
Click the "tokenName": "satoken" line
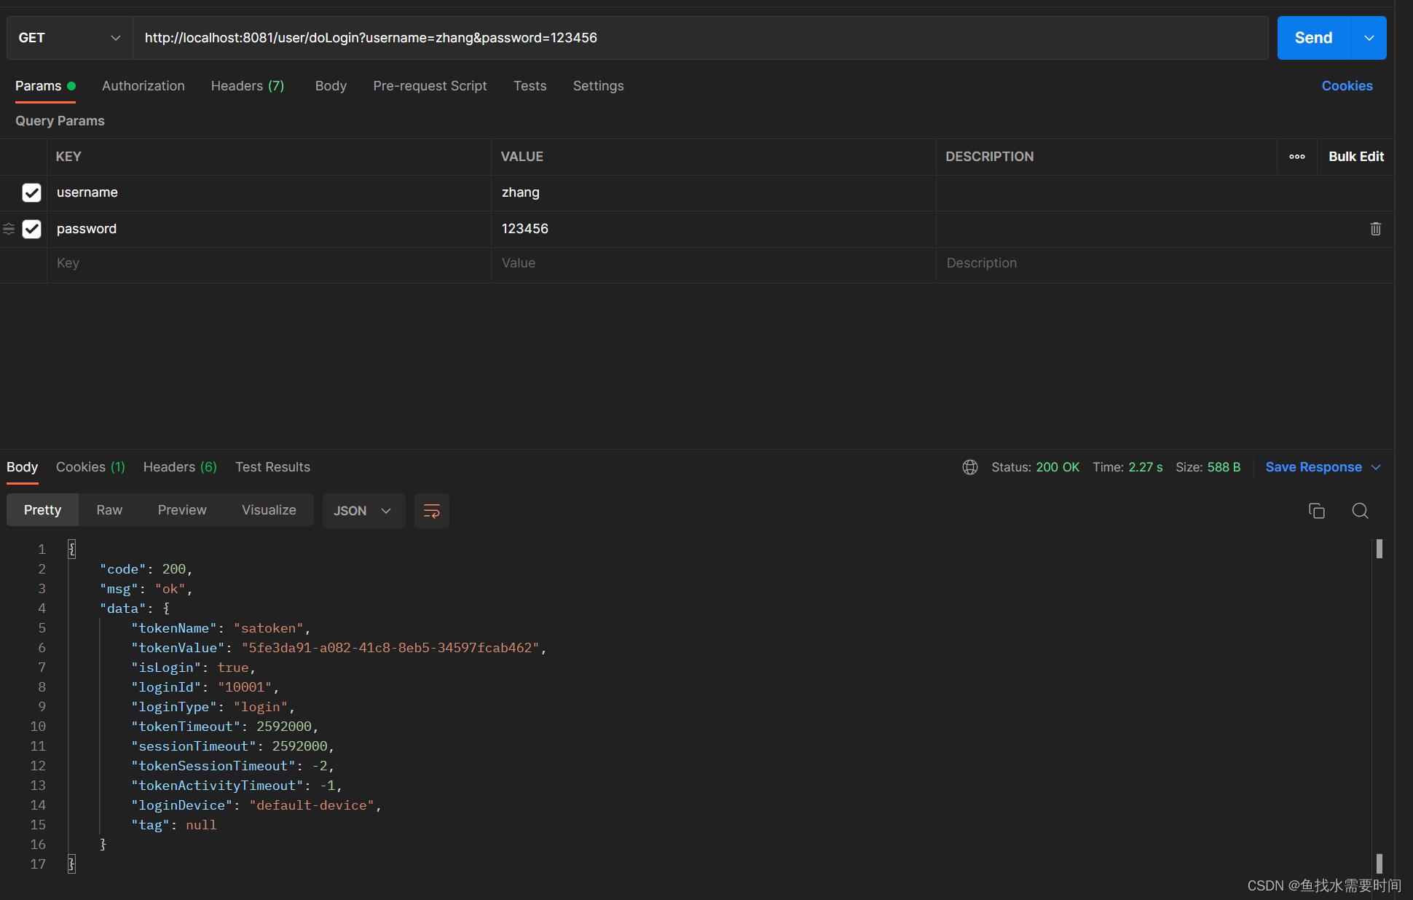pos(221,628)
